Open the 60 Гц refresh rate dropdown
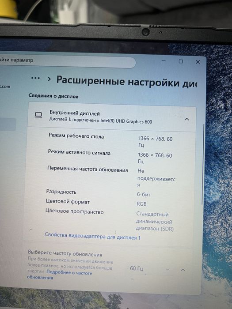The image size is (232, 309). pos(150,268)
